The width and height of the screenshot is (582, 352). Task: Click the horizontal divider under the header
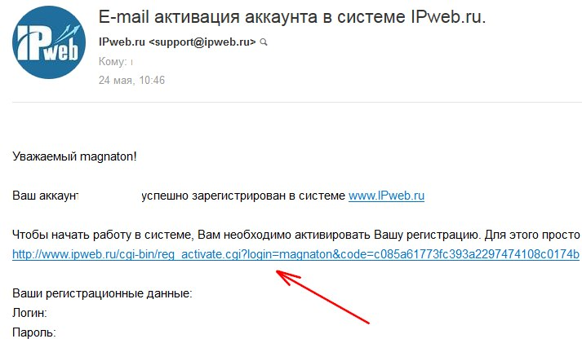pos(297,102)
